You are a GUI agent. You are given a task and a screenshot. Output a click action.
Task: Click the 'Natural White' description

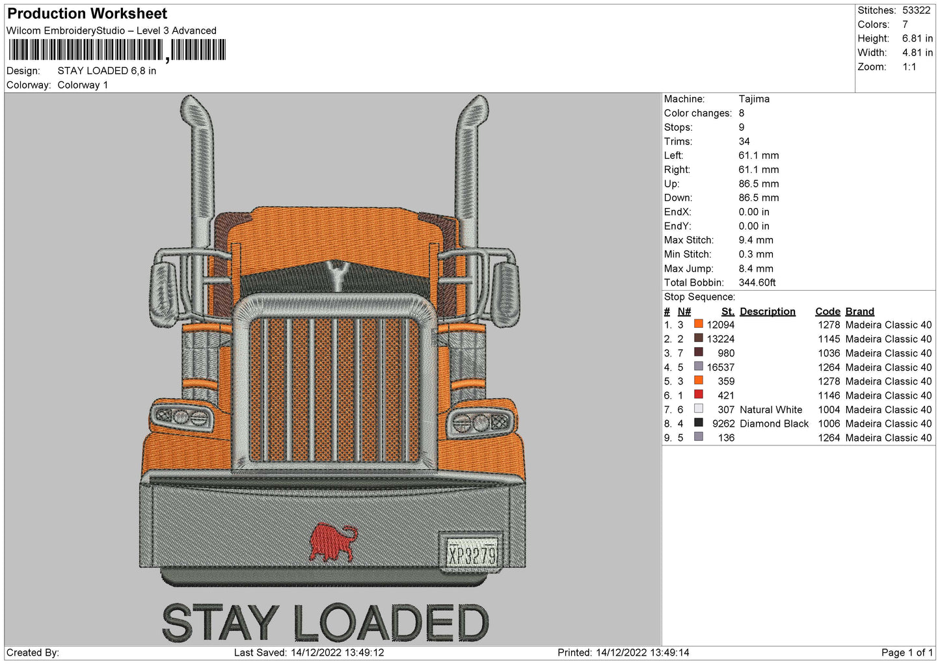pyautogui.click(x=771, y=410)
